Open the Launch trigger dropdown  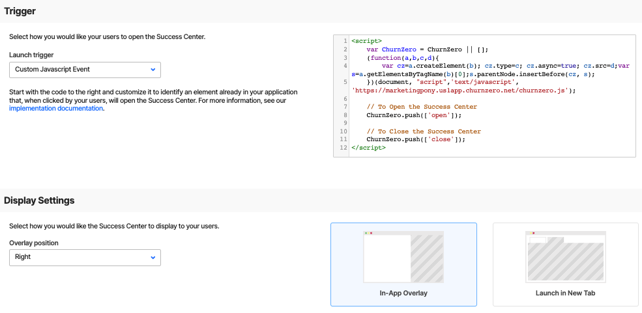click(x=85, y=70)
